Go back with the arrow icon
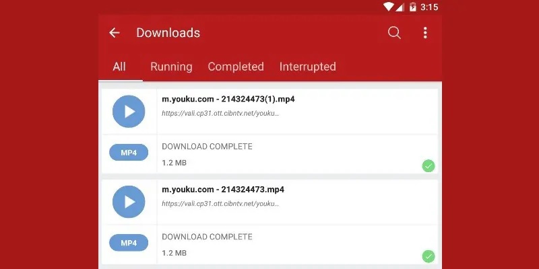The height and width of the screenshot is (269, 539). click(114, 33)
